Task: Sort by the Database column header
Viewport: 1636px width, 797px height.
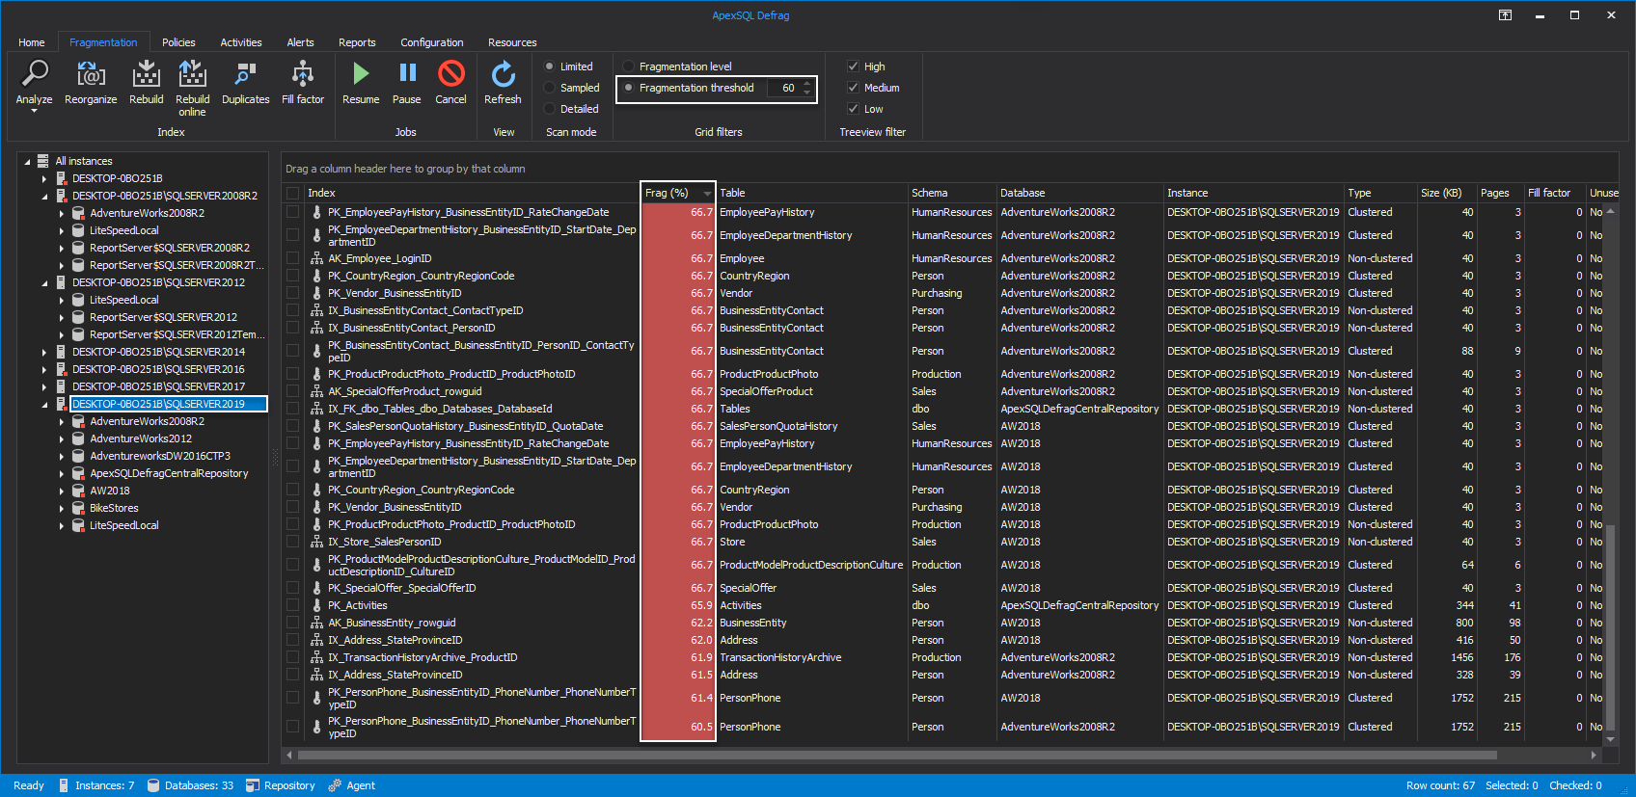Action: (x=1079, y=193)
